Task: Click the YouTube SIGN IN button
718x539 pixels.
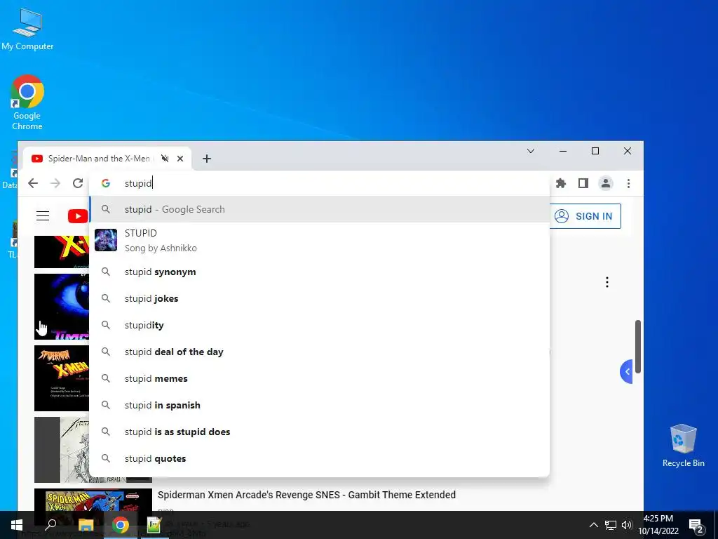Action: click(x=585, y=216)
